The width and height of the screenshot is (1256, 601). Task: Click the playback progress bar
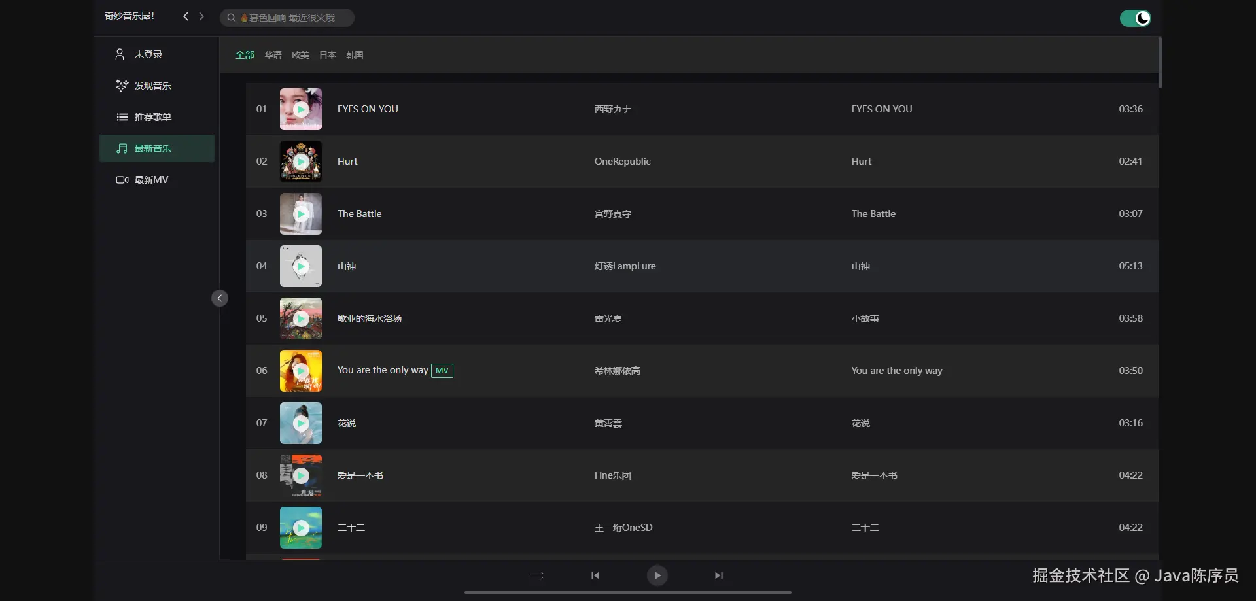point(627,592)
